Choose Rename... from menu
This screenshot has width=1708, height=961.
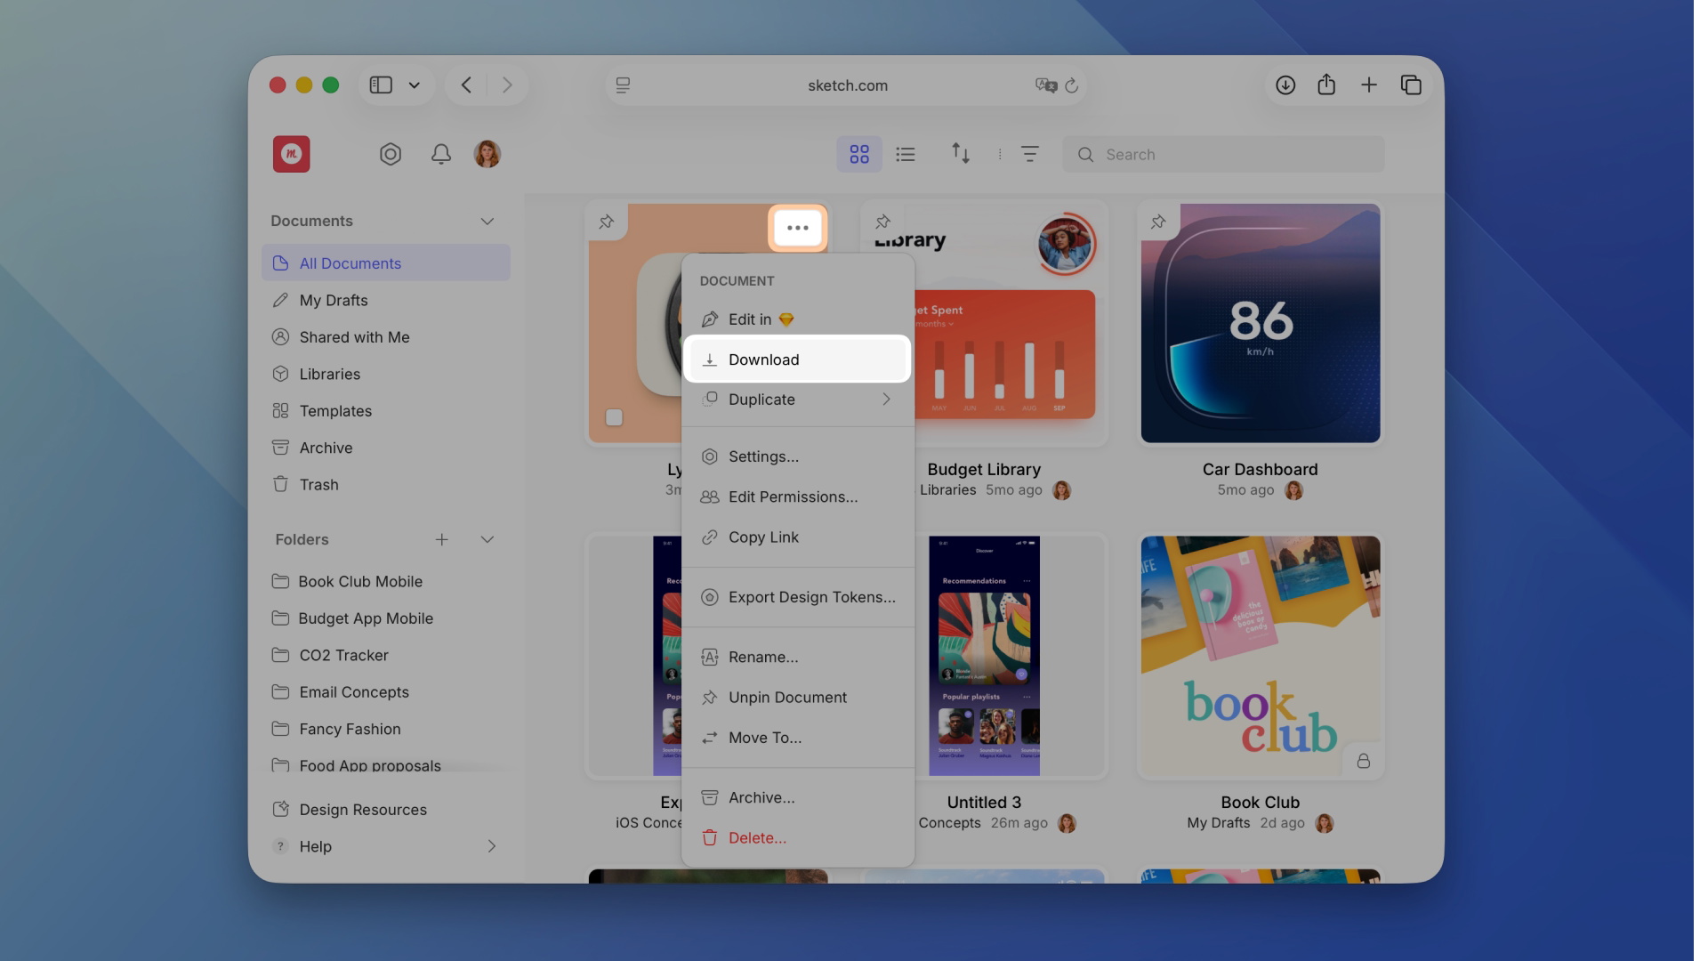point(798,657)
